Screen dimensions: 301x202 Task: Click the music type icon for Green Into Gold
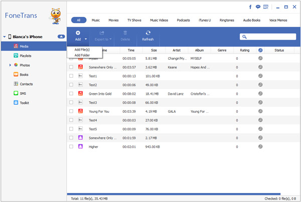(x=80, y=93)
